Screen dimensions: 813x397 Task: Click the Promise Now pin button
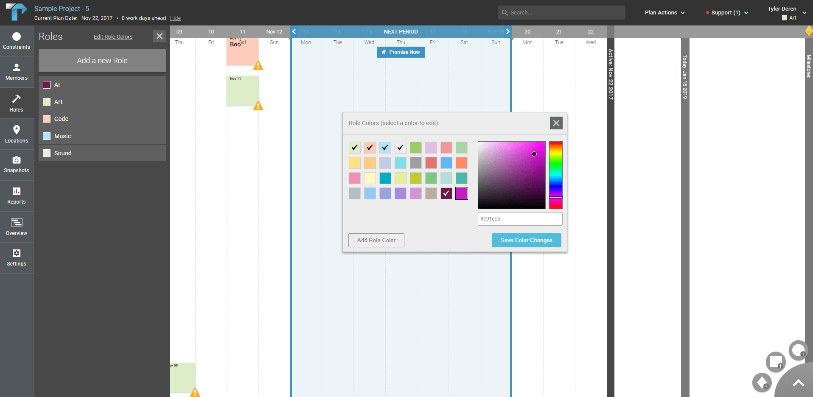(401, 52)
